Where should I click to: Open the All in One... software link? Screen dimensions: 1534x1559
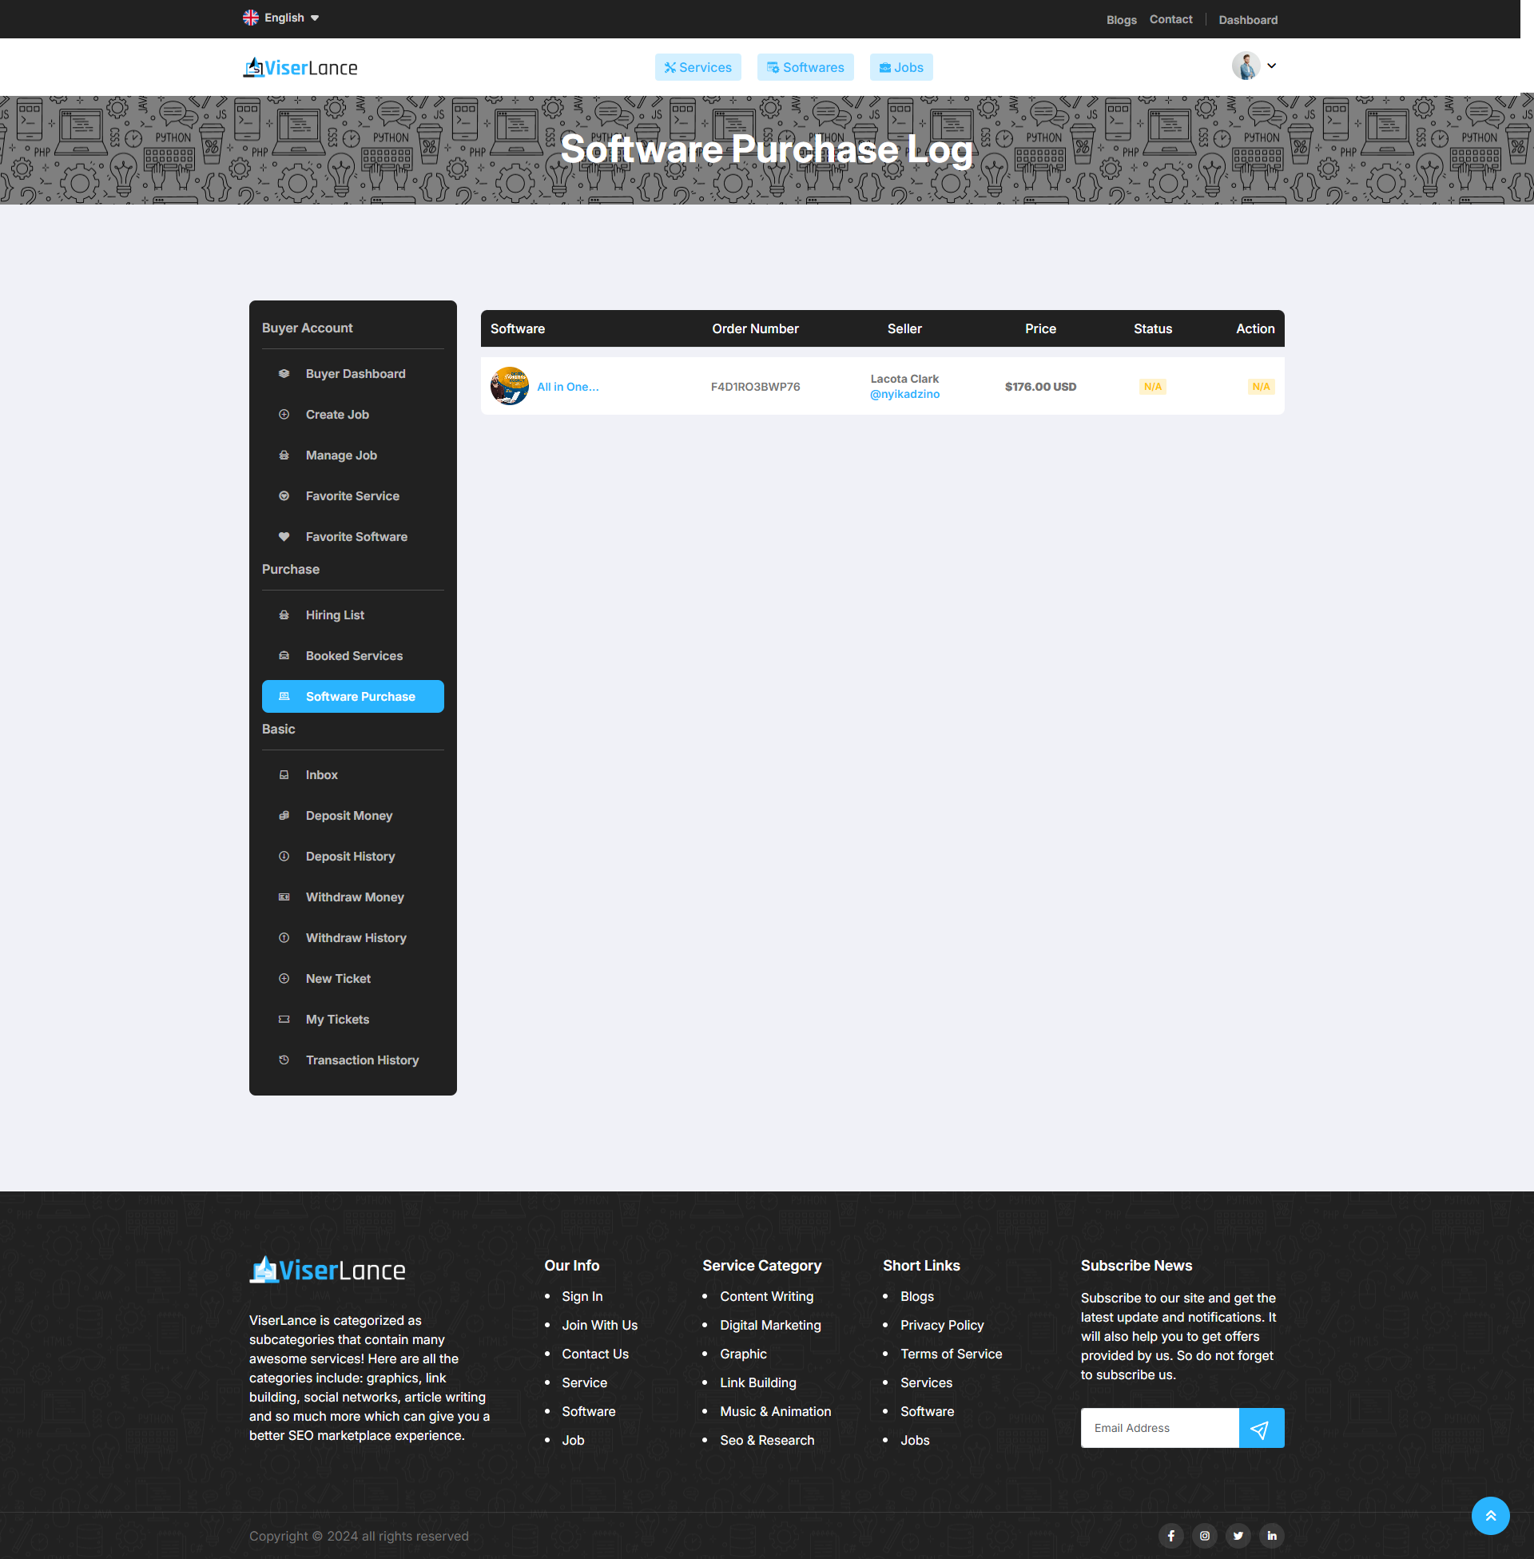(567, 387)
